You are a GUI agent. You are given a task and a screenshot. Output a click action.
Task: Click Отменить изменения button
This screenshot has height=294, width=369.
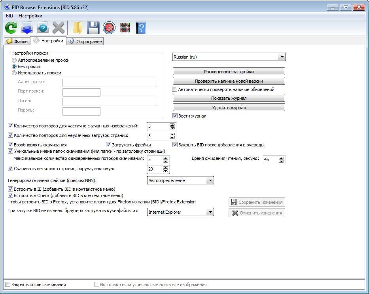pyautogui.click(x=257, y=213)
